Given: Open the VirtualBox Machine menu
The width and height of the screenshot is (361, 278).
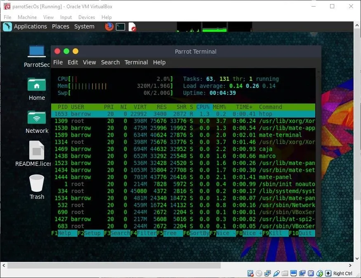Looking at the screenshot, I should pos(27,17).
